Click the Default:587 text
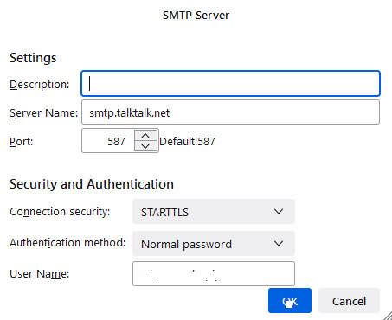This screenshot has height=320, width=392. tap(187, 141)
